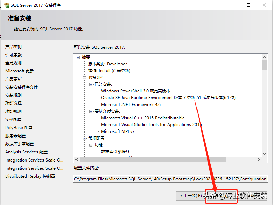Go to 安装安装程序文件 step
Screen dimensions: 273x205
pos(22,87)
